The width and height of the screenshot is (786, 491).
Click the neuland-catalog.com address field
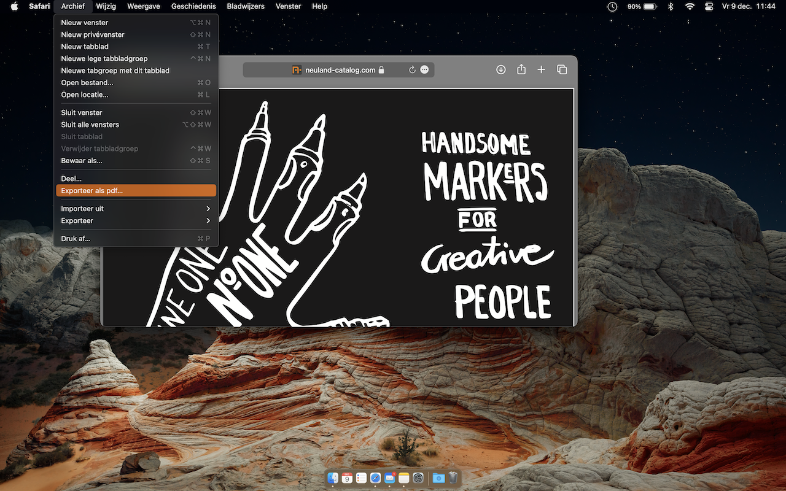[338, 70]
